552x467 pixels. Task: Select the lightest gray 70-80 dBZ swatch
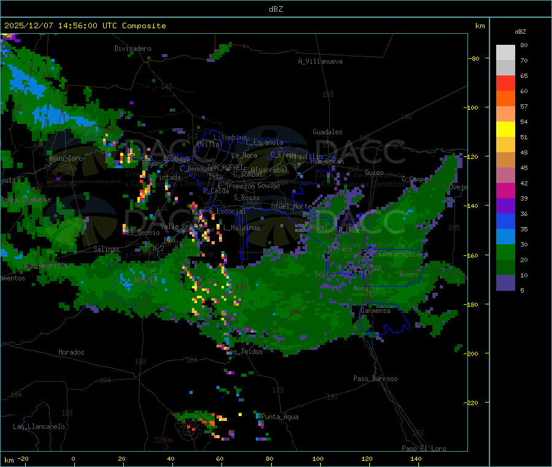tap(505, 53)
